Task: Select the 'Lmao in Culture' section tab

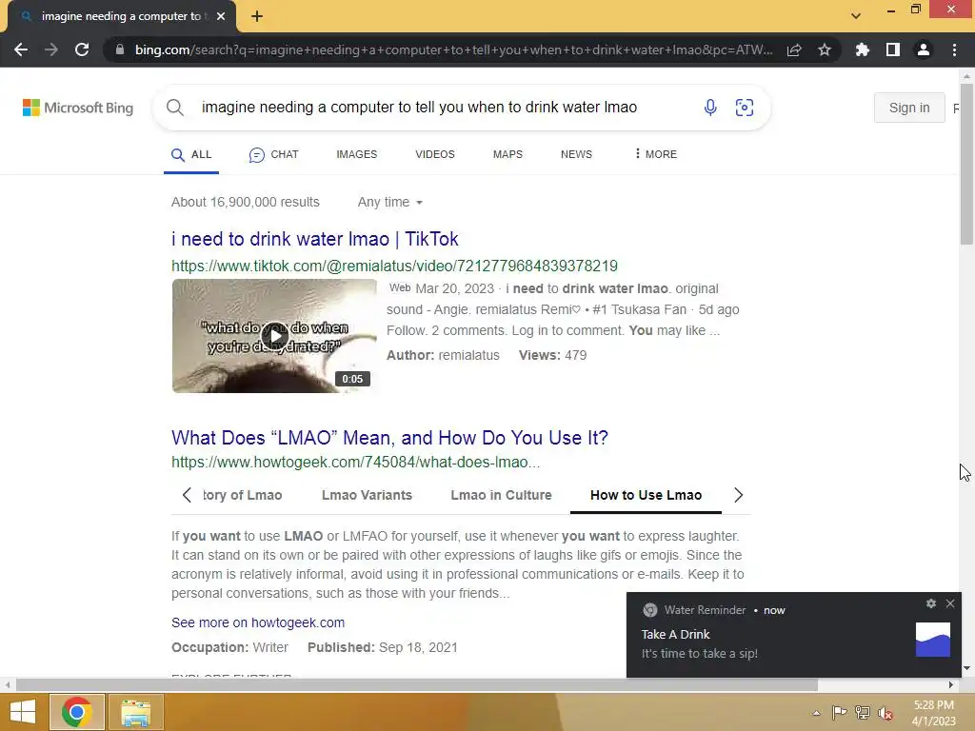Action: pos(501,495)
